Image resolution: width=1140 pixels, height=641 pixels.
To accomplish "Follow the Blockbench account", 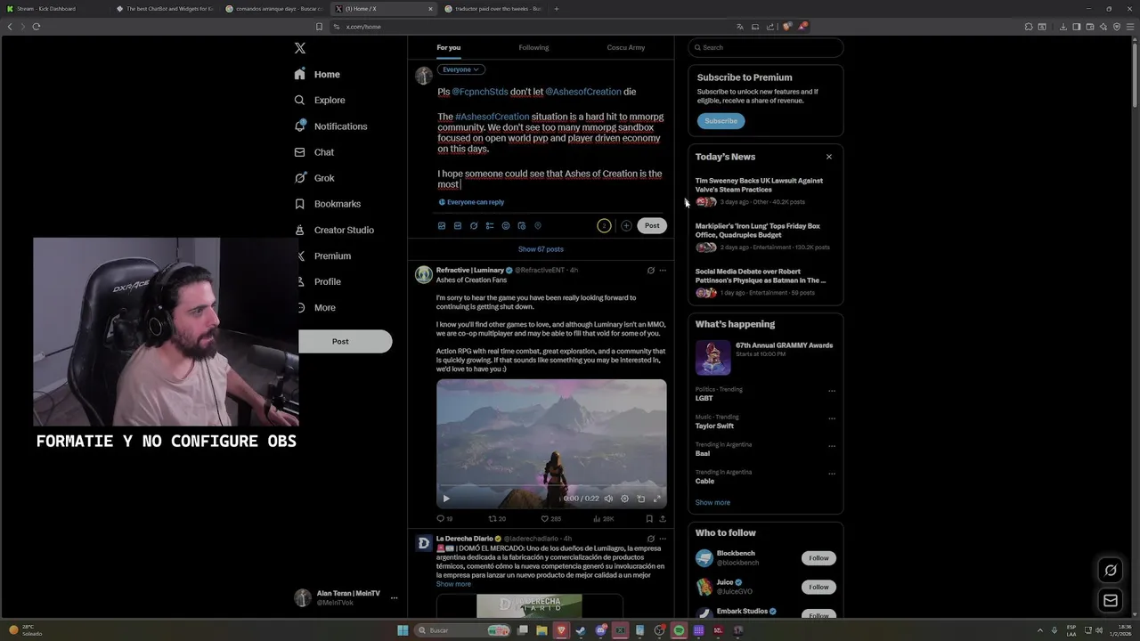I will pyautogui.click(x=818, y=558).
